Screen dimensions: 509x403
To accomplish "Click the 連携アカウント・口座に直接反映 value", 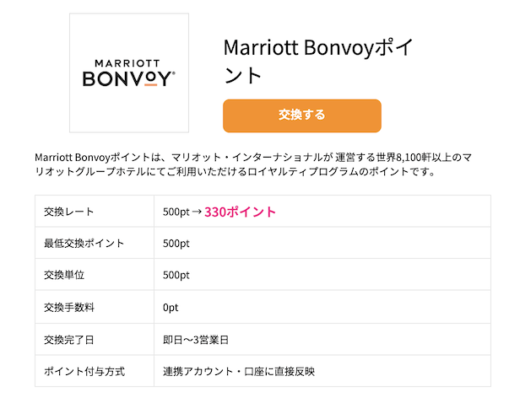I will (x=239, y=371).
